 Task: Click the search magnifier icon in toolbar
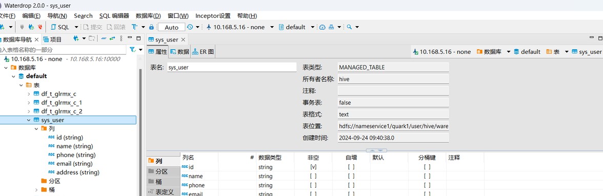click(x=349, y=27)
